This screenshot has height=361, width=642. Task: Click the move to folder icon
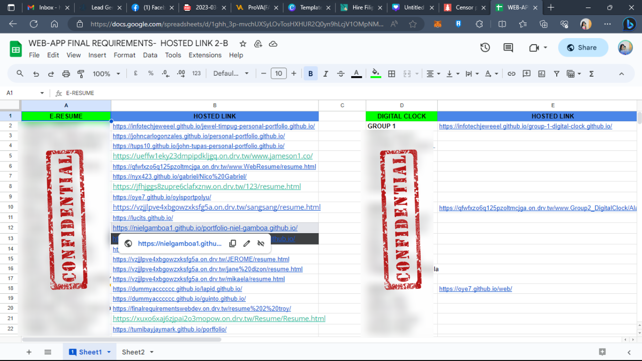click(258, 44)
